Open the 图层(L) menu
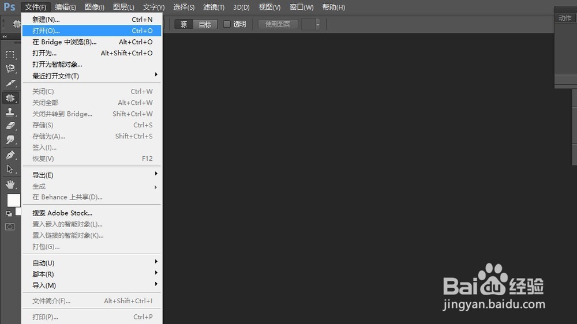The height and width of the screenshot is (324, 577). (x=123, y=7)
